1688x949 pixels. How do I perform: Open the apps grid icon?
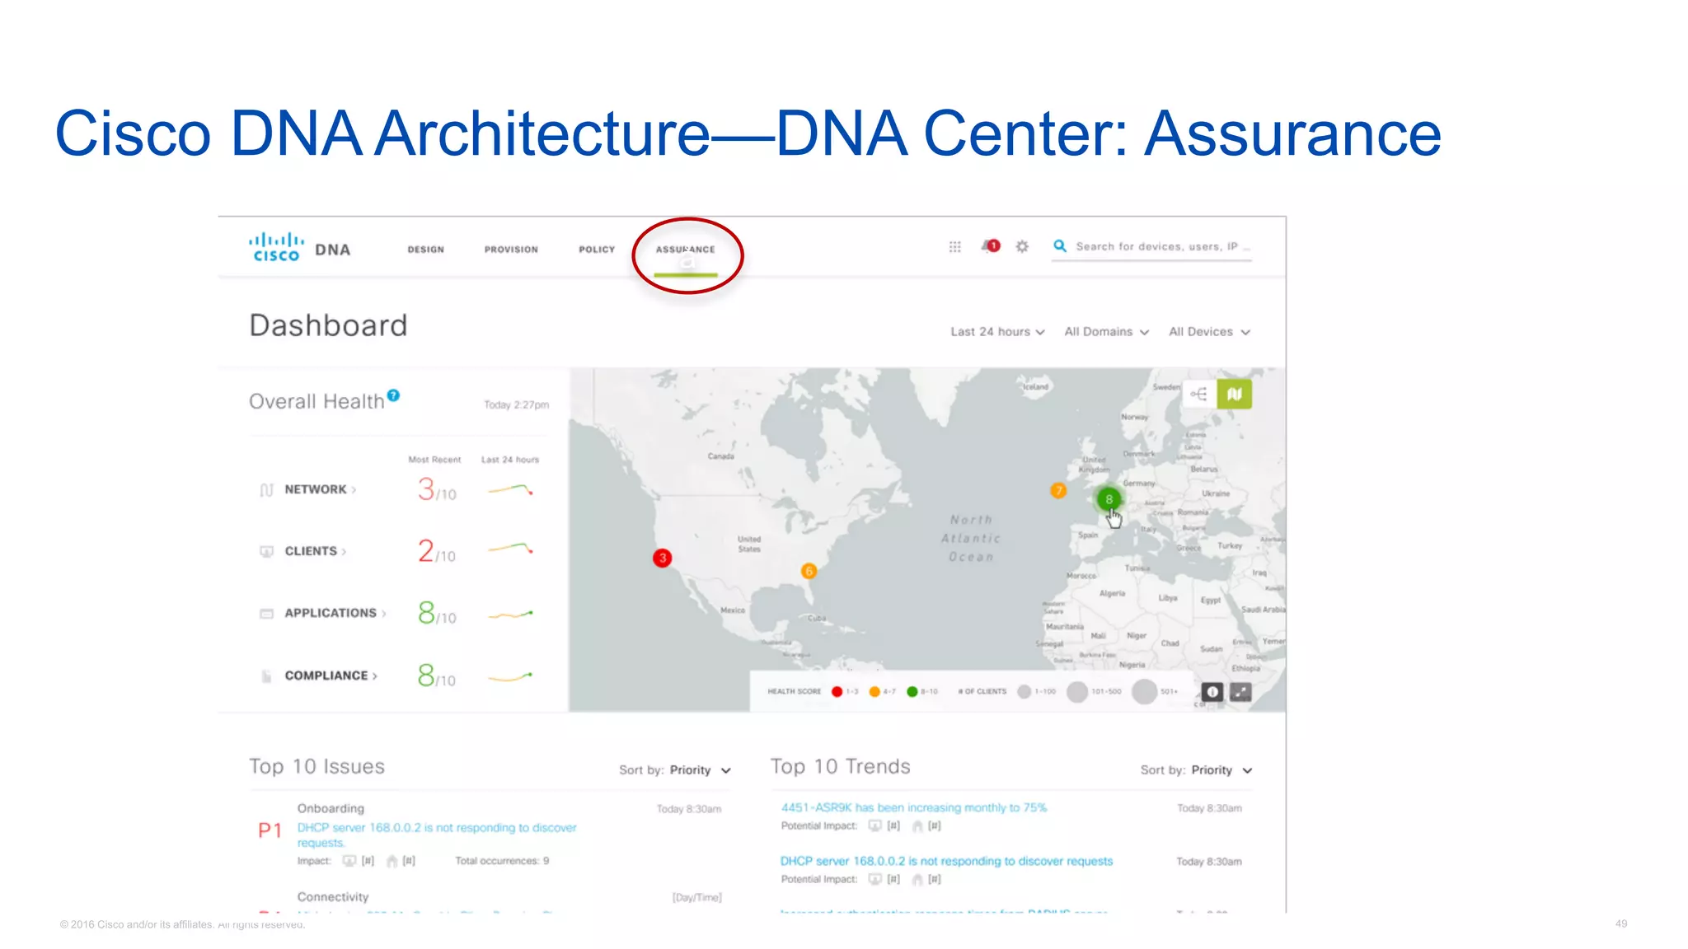(x=954, y=246)
